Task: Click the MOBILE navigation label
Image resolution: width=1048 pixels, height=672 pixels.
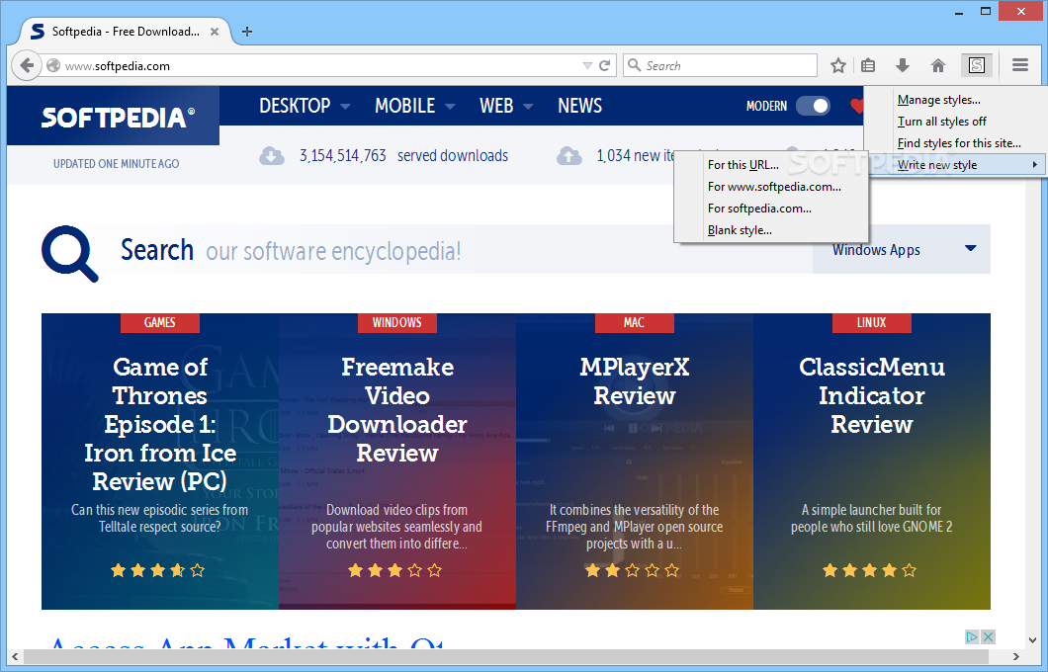Action: pos(405,106)
